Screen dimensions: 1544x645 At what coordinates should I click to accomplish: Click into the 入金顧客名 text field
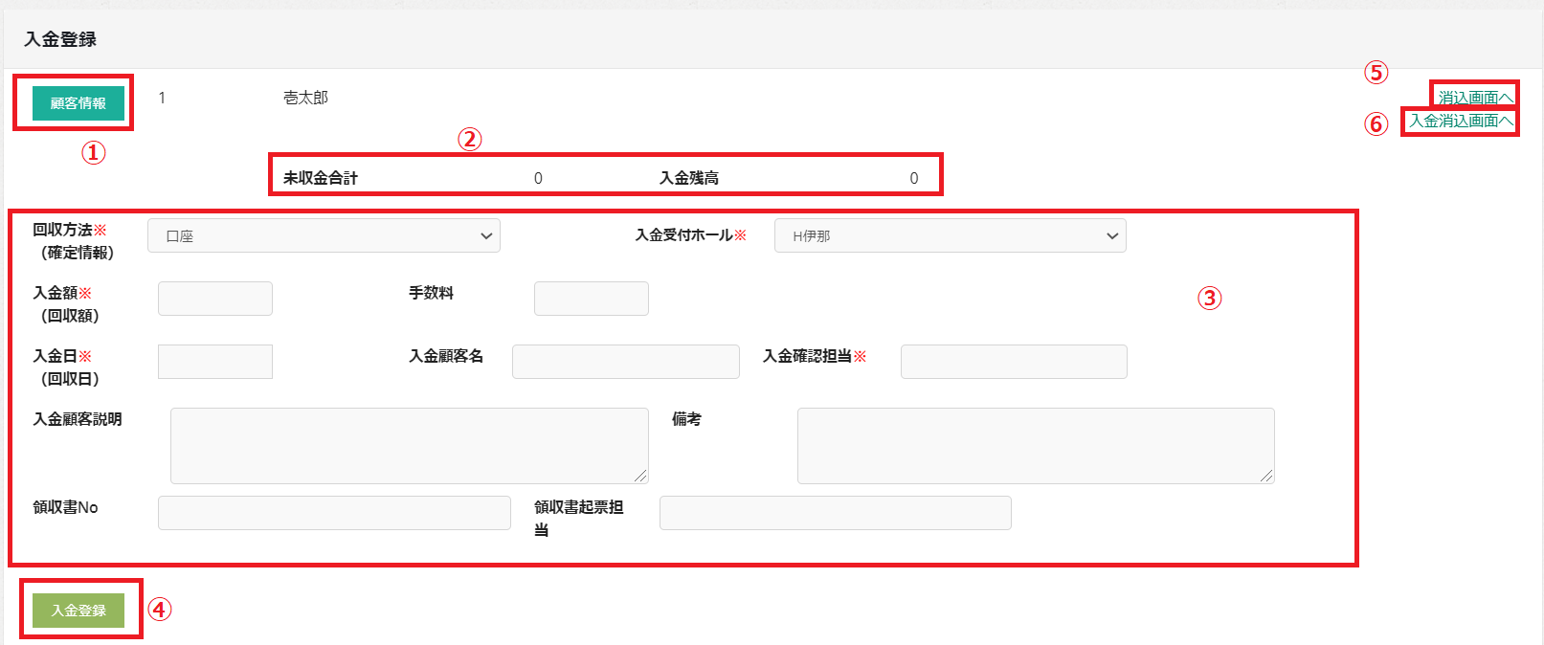click(625, 362)
